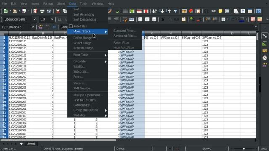Open Borders dropdown arrow
The width and height of the screenshot is (269, 151).
[228, 19]
